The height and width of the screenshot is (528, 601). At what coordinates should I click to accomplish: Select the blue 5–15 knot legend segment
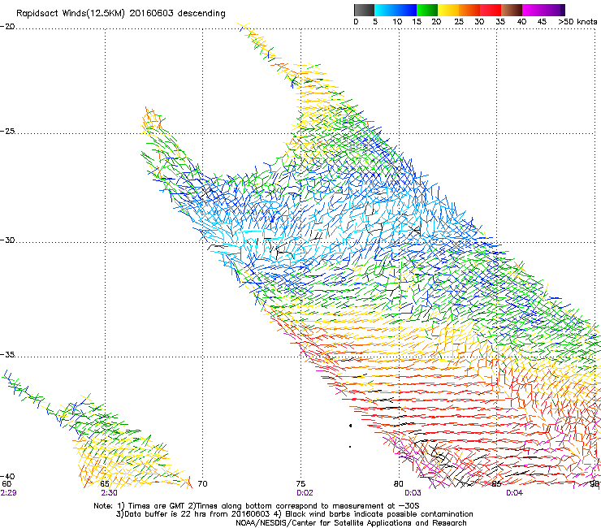tap(396, 10)
